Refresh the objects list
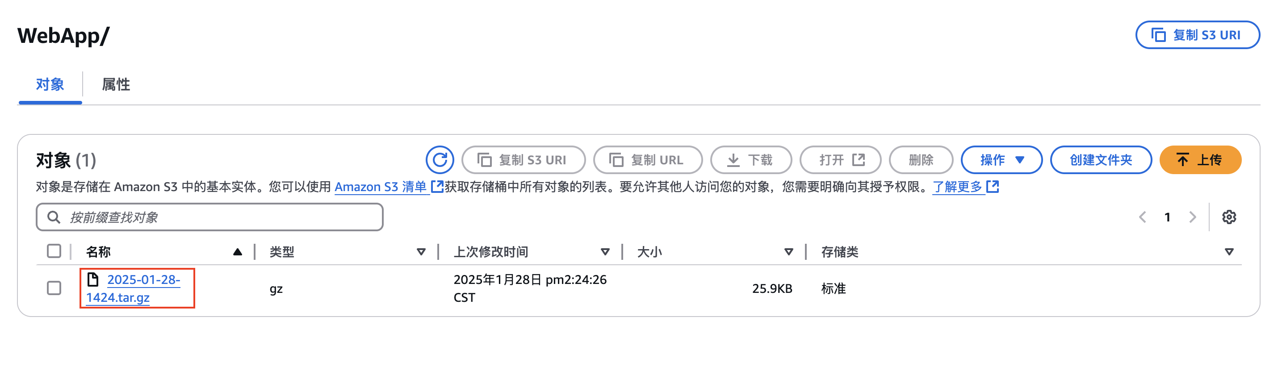Viewport: 1282px width, 392px height. (x=440, y=160)
